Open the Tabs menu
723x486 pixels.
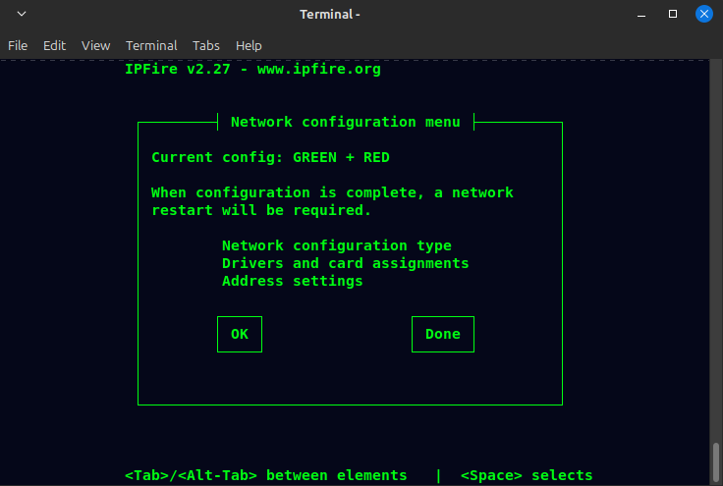click(x=206, y=45)
